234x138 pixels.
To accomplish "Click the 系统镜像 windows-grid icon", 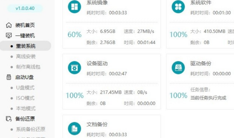I will click(75, 7).
